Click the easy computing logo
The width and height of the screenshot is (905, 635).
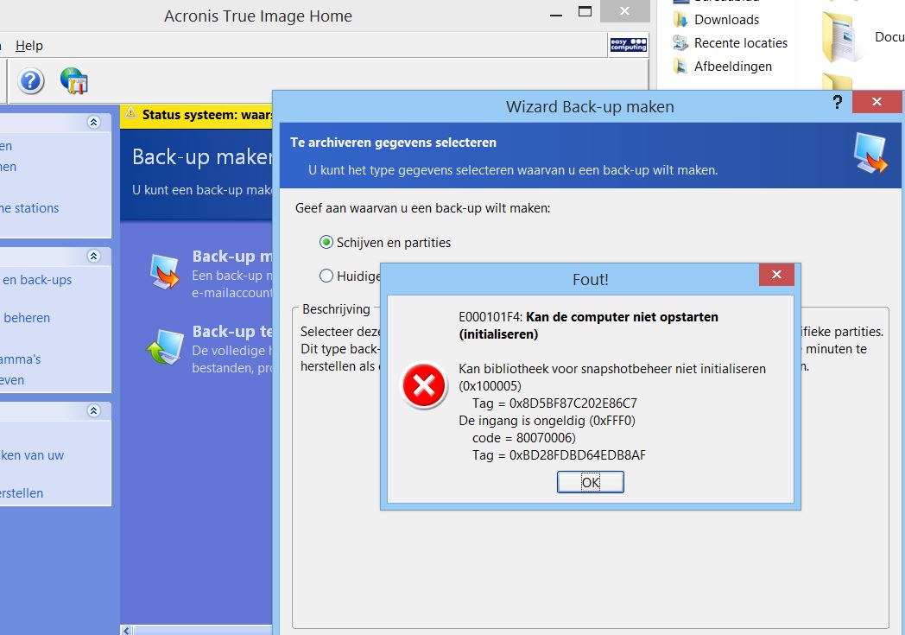tap(629, 44)
